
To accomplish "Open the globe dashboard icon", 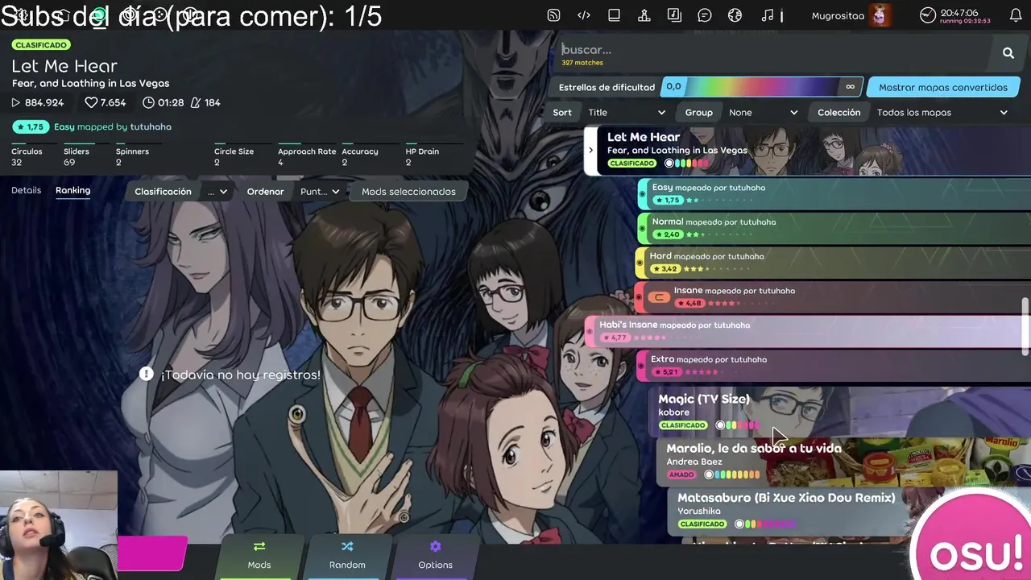I will [735, 15].
